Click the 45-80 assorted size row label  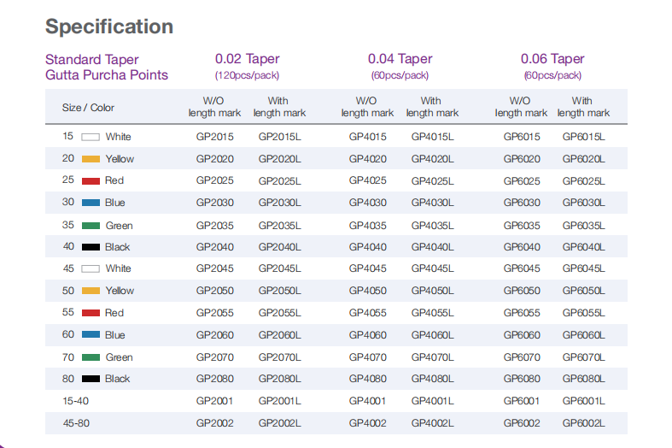tap(76, 423)
